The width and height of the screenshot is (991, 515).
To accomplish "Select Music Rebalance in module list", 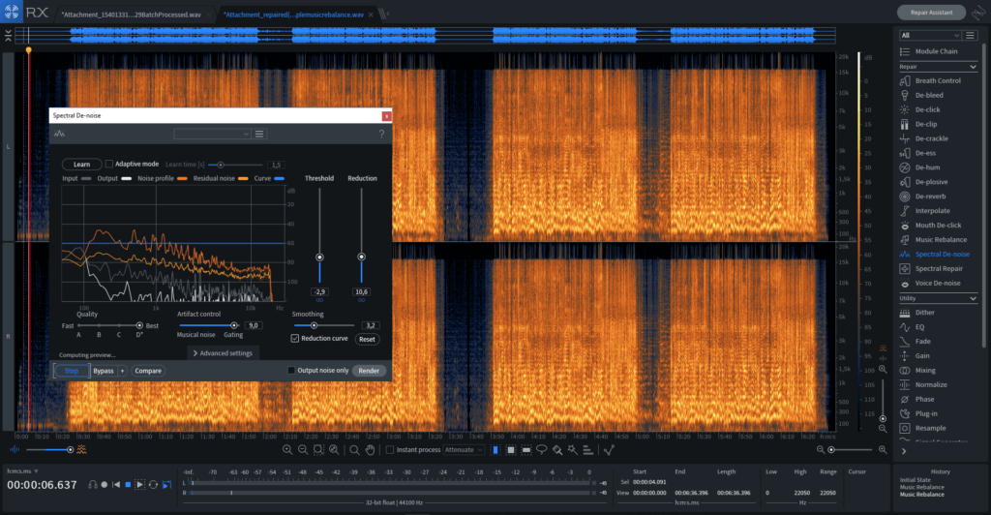I will tap(934, 239).
